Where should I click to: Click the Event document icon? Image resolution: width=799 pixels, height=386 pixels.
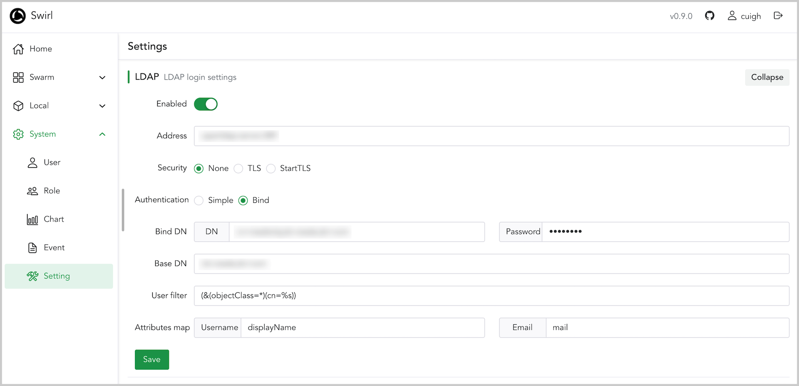tap(32, 248)
